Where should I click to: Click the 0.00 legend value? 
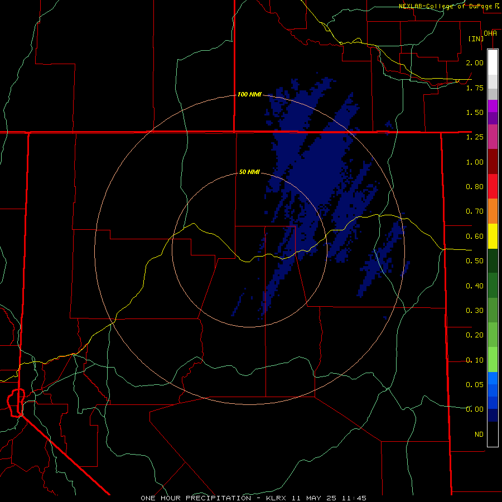click(475, 409)
